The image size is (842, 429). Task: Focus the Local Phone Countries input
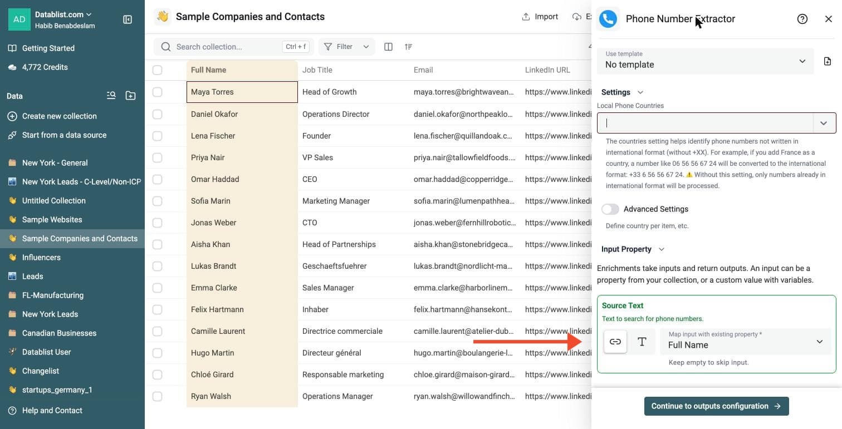(x=706, y=123)
